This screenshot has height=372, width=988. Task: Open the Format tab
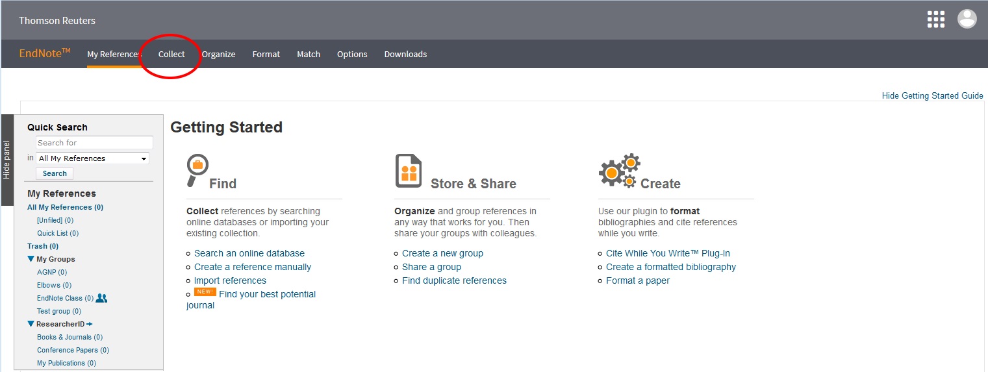(266, 55)
